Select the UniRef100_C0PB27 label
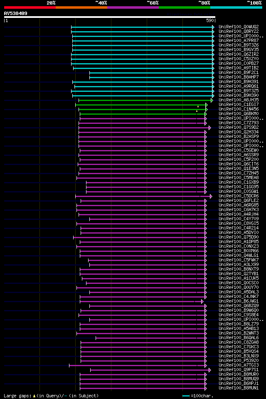The image size is (266, 399). point(239,63)
